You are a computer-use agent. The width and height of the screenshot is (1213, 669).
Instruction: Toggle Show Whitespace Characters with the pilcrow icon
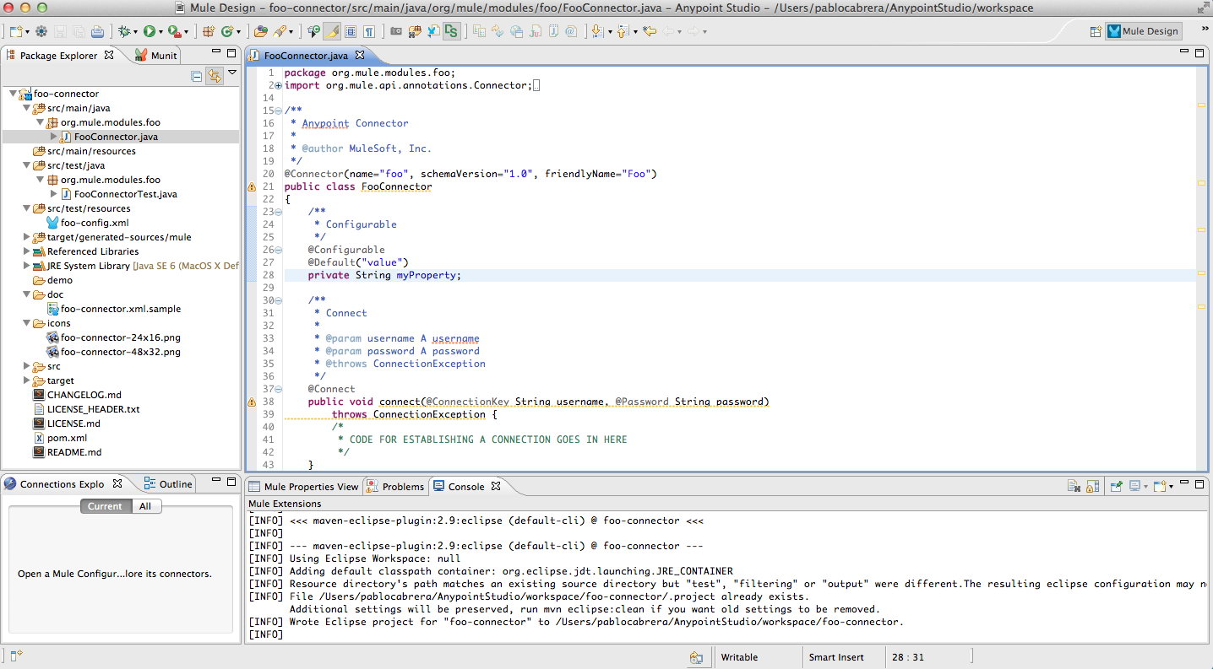point(369,30)
